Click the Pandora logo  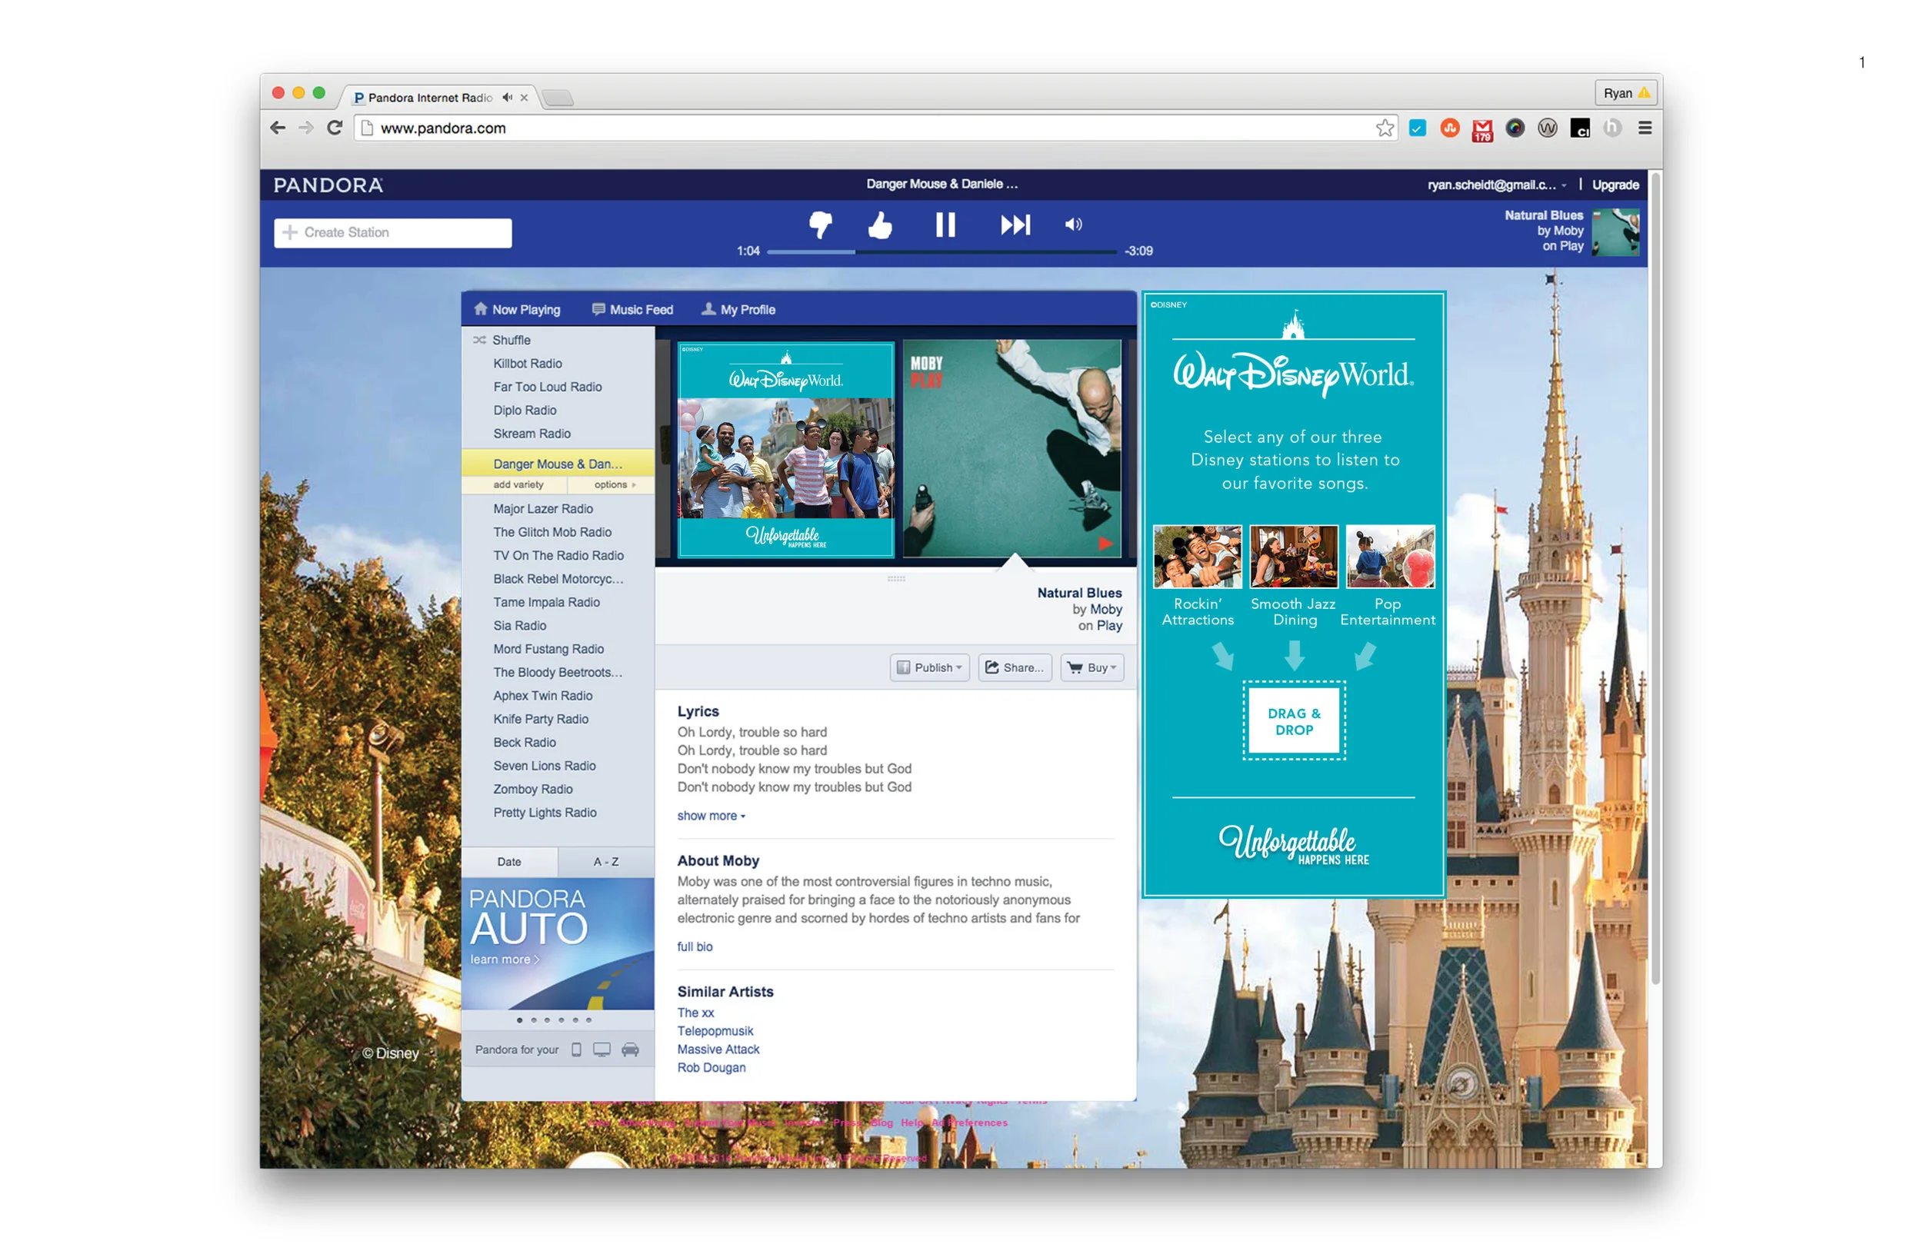click(x=328, y=185)
